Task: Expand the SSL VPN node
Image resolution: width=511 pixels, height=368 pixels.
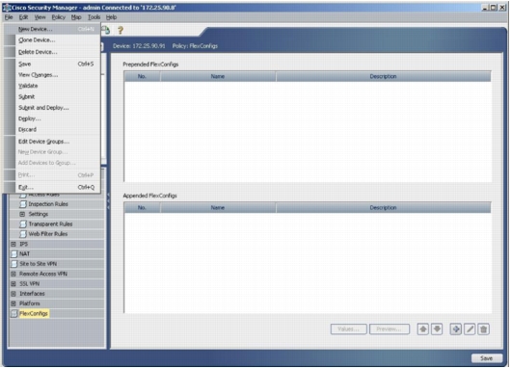Action: [13, 283]
